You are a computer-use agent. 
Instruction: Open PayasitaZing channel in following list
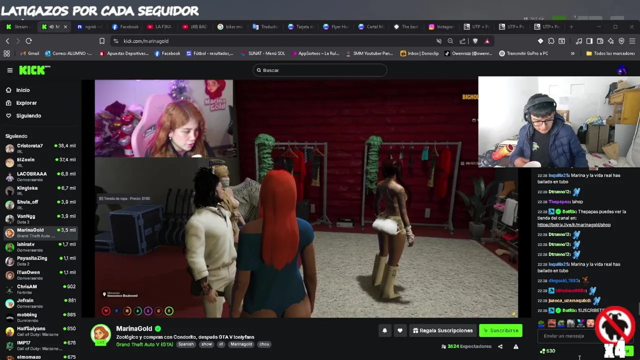click(x=40, y=260)
